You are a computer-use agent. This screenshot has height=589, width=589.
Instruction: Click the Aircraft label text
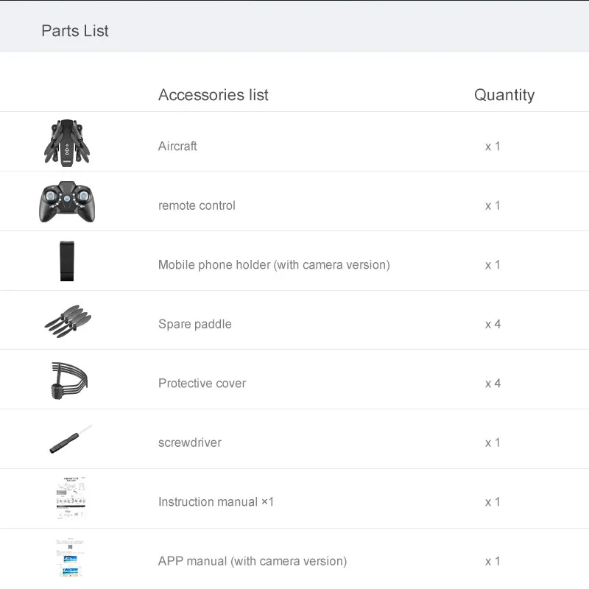point(177,147)
